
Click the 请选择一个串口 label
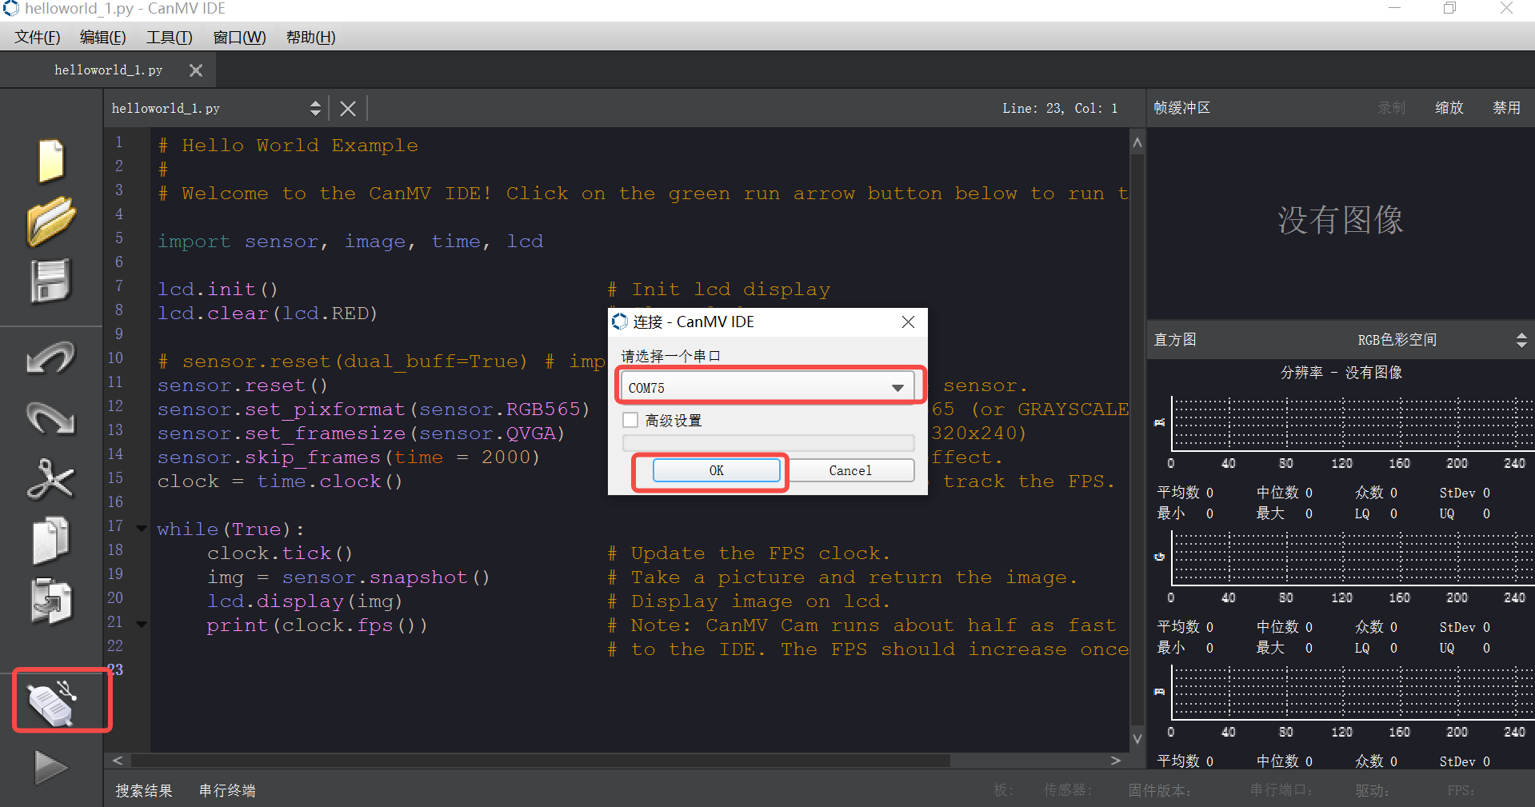pyautogui.click(x=670, y=356)
